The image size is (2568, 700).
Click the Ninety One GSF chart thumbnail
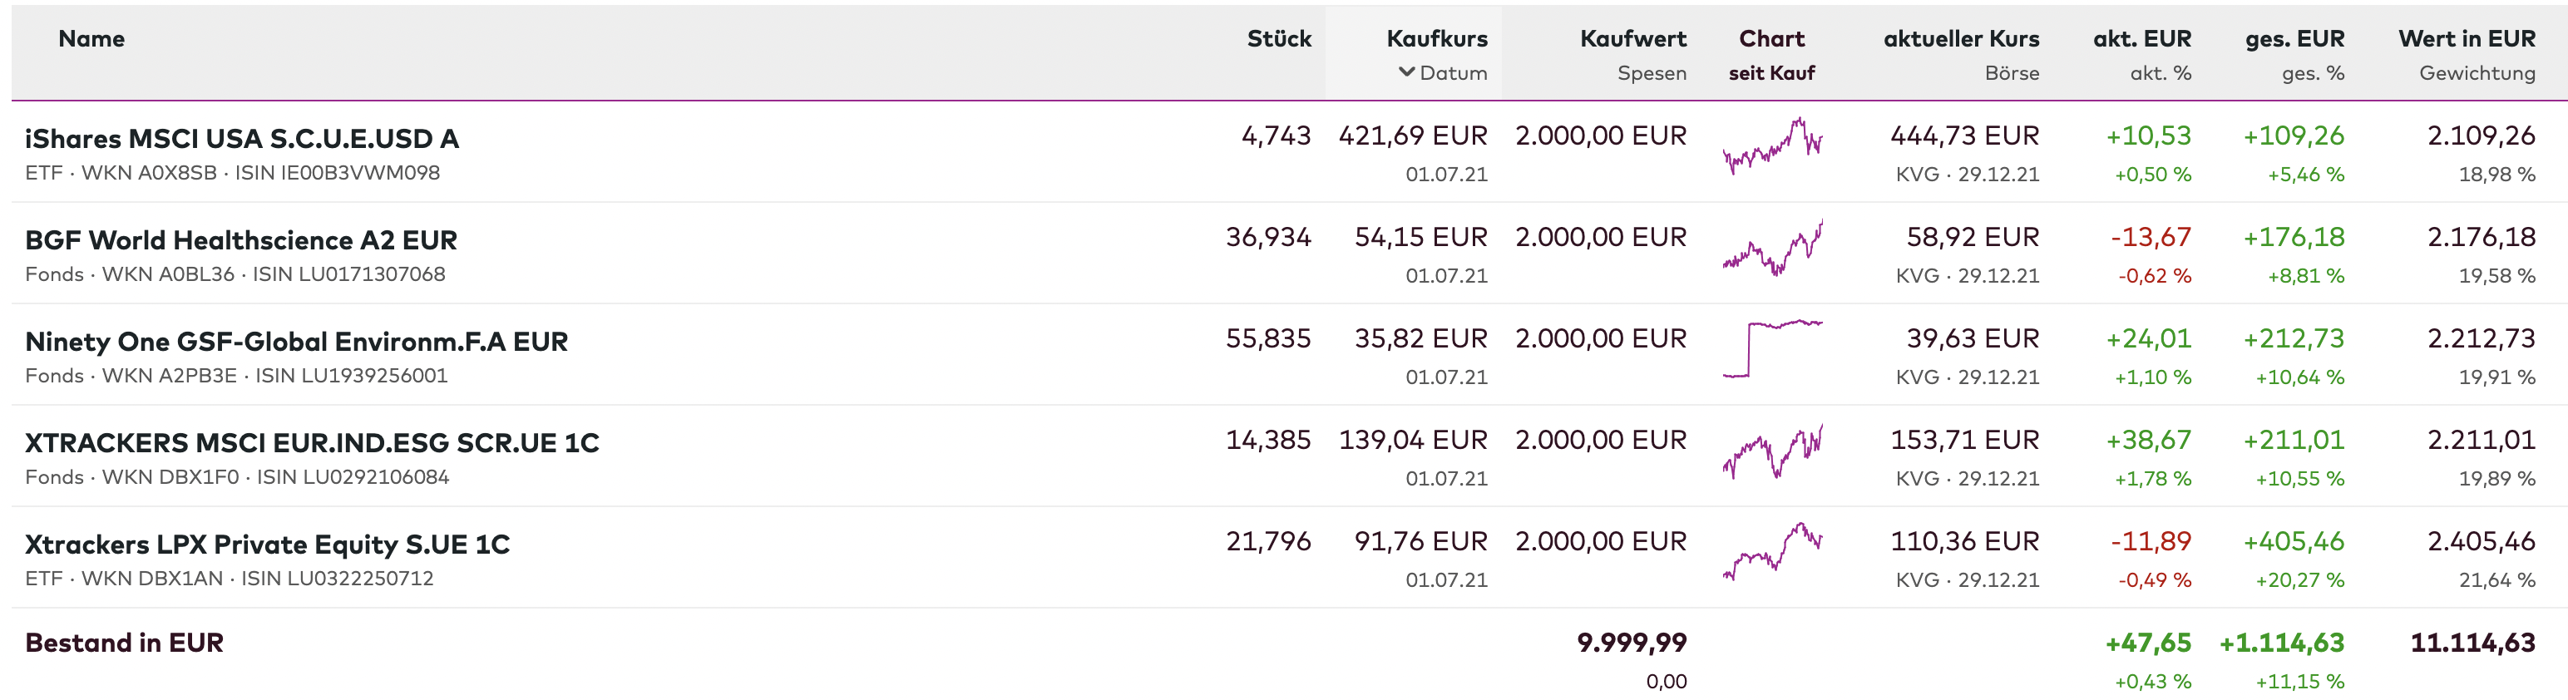pos(1772,350)
